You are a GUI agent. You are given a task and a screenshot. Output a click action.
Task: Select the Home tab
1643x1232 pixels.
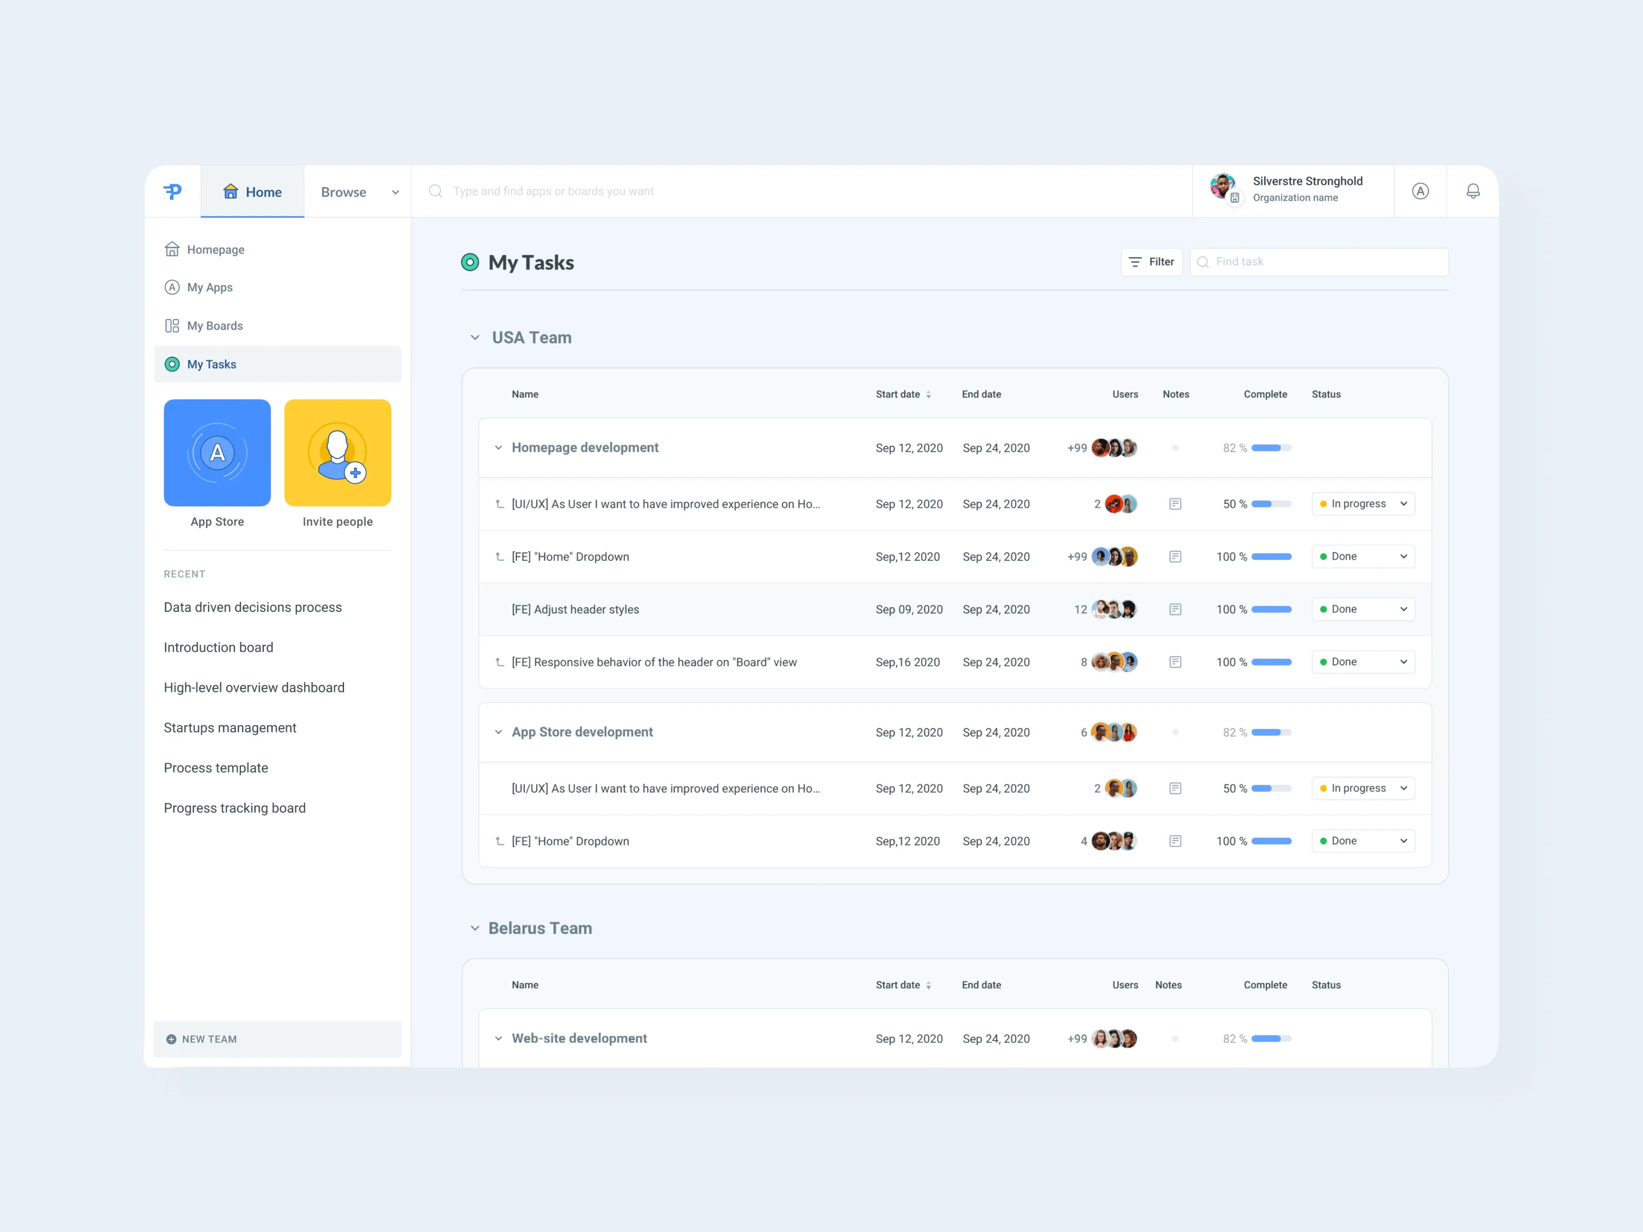[252, 191]
